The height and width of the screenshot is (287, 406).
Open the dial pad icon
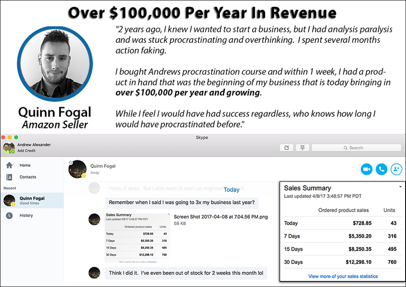(x=302, y=148)
